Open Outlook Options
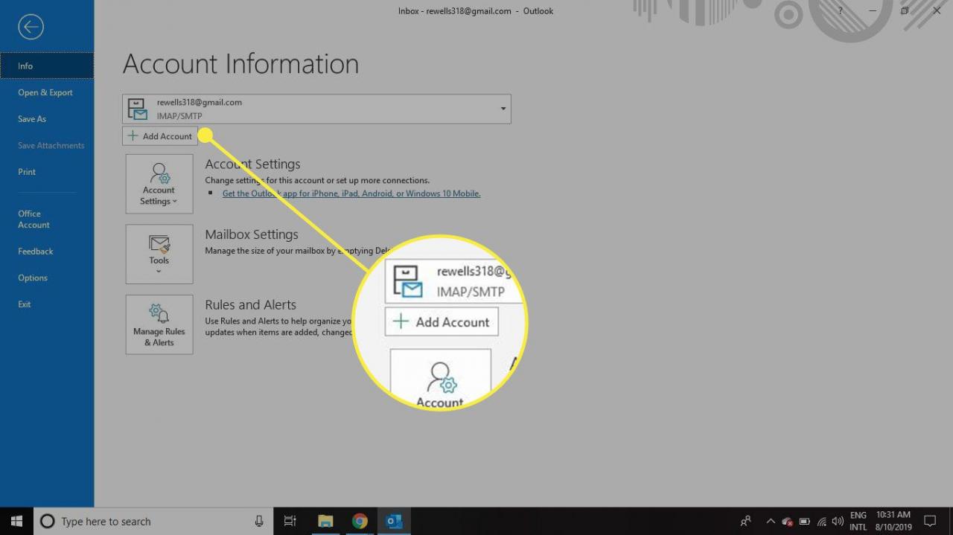Image resolution: width=953 pixels, height=535 pixels. pyautogui.click(x=47, y=278)
